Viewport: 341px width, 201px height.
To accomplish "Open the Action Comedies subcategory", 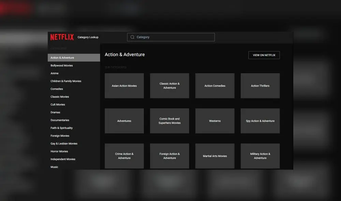I will 215,86.
